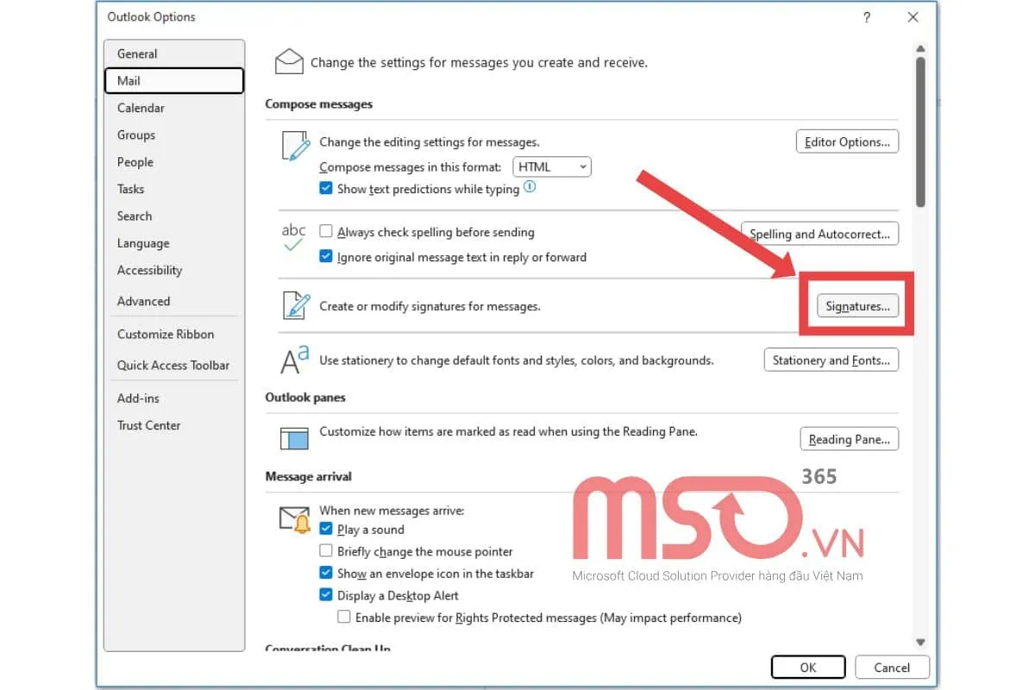Disable Show text predictions while typing
The width and height of the screenshot is (1035, 690).
point(326,189)
